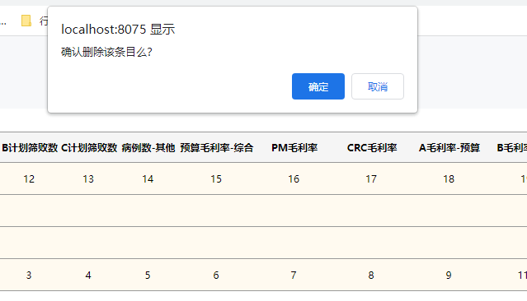
Task: Select the cell with value 6
Action: (x=216, y=276)
